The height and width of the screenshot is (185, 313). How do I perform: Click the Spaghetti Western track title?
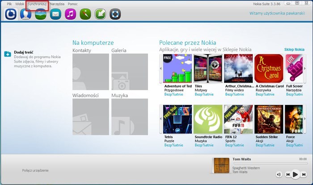coord(246,168)
